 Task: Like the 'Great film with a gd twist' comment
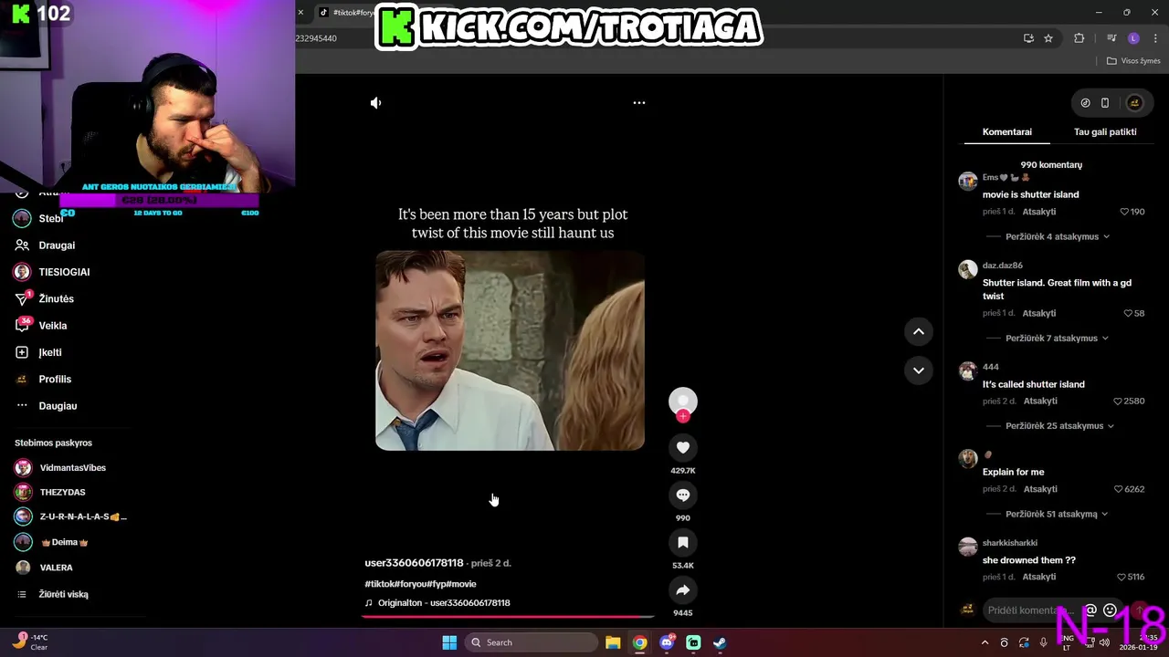[x=1128, y=313]
